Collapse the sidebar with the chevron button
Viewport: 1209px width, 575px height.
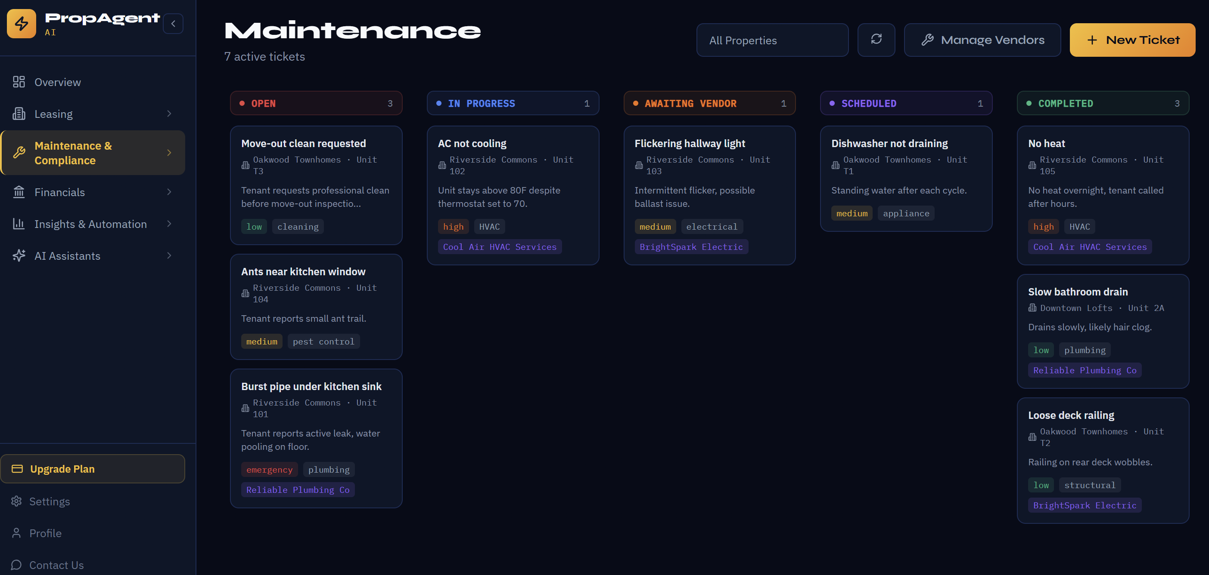point(173,23)
